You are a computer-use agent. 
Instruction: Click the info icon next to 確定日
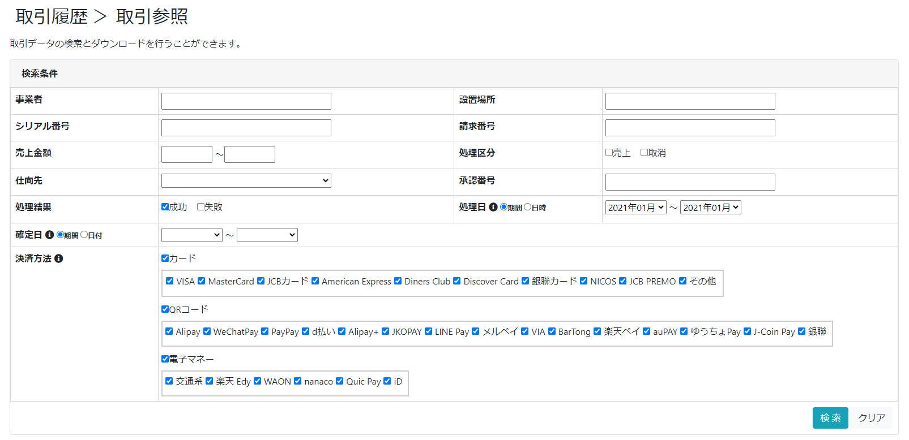pyautogui.click(x=49, y=235)
